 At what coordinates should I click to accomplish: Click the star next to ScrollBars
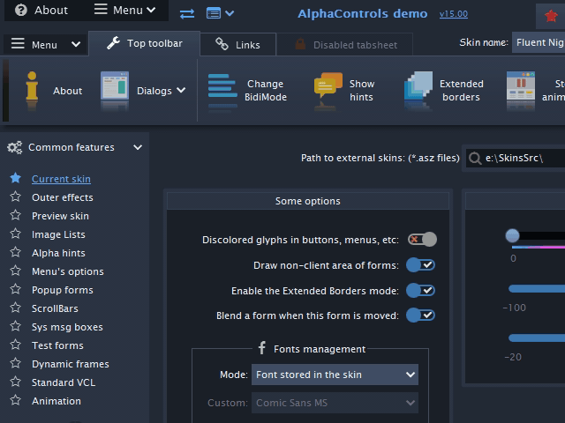[16, 308]
